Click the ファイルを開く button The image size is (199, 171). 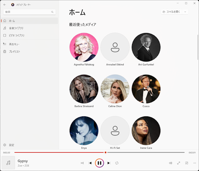pos(172,12)
